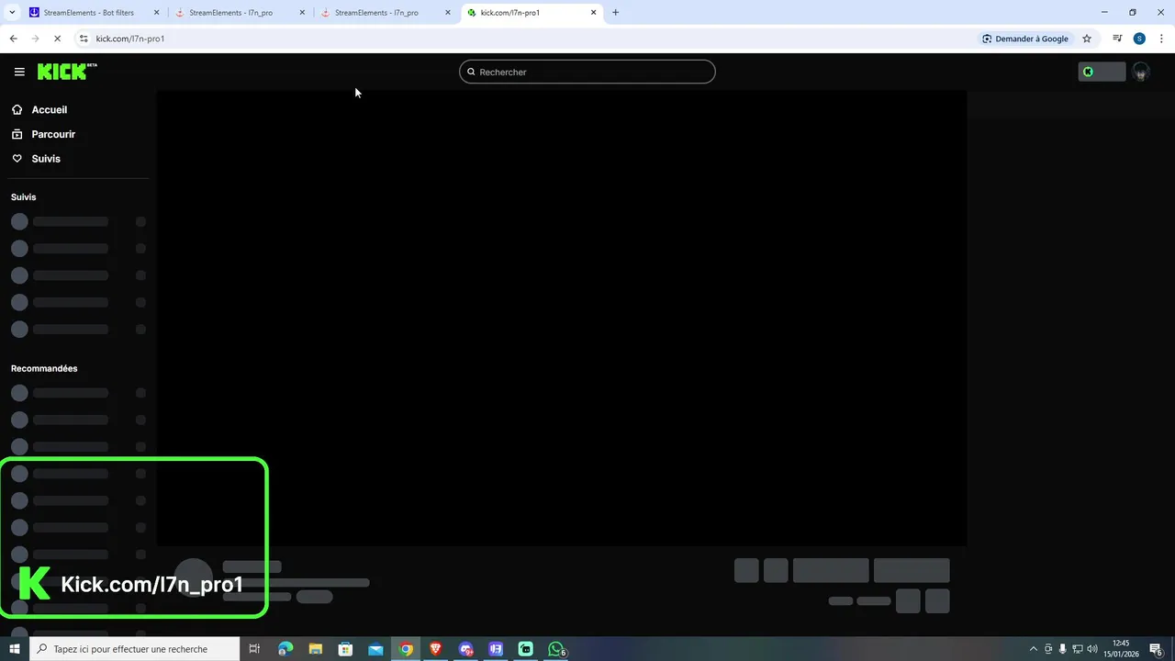This screenshot has width=1175, height=661.
Task: Click the Windows taskbar search box
Action: (x=135, y=649)
